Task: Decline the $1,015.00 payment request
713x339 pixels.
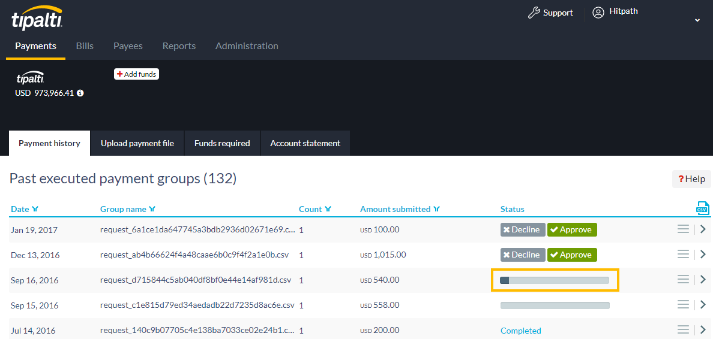Action: click(x=523, y=255)
